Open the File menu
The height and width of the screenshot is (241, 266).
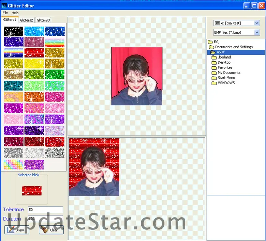(x=5, y=13)
